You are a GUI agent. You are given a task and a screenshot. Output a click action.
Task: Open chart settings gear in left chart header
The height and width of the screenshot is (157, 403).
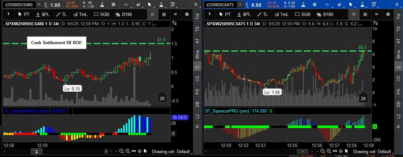(113, 5)
